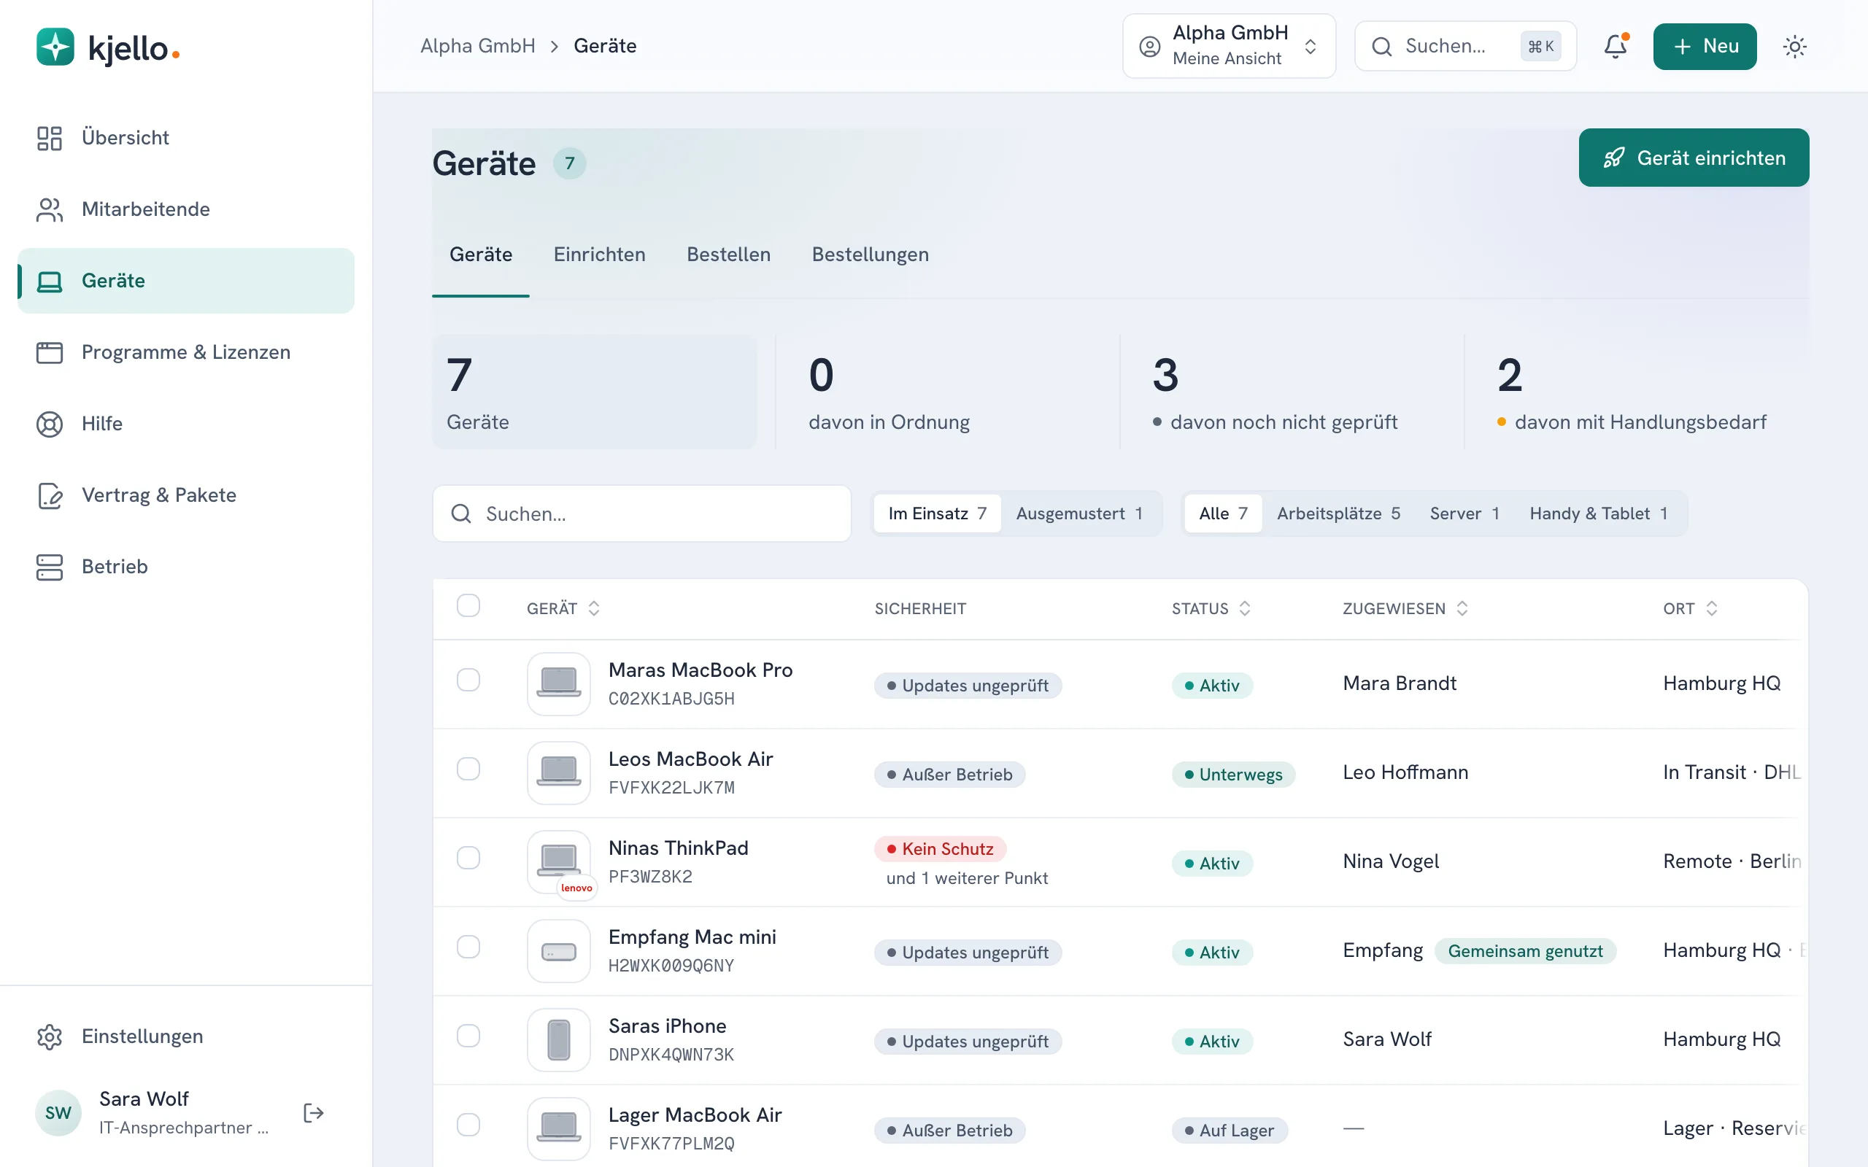The width and height of the screenshot is (1868, 1167).
Task: Check the box for Saras iPhone
Action: click(x=468, y=1036)
